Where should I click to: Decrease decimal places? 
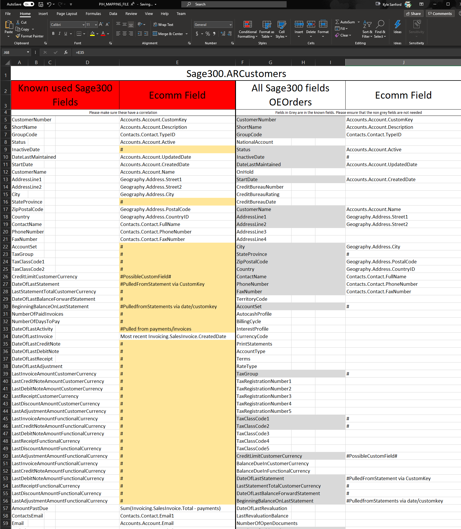tap(229, 34)
